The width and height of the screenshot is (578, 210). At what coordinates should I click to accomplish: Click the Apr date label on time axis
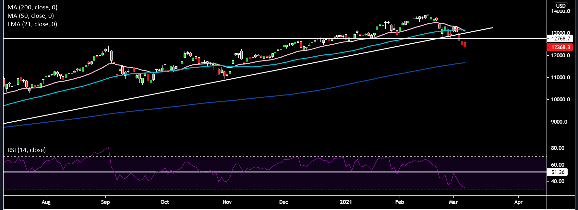pos(518,202)
